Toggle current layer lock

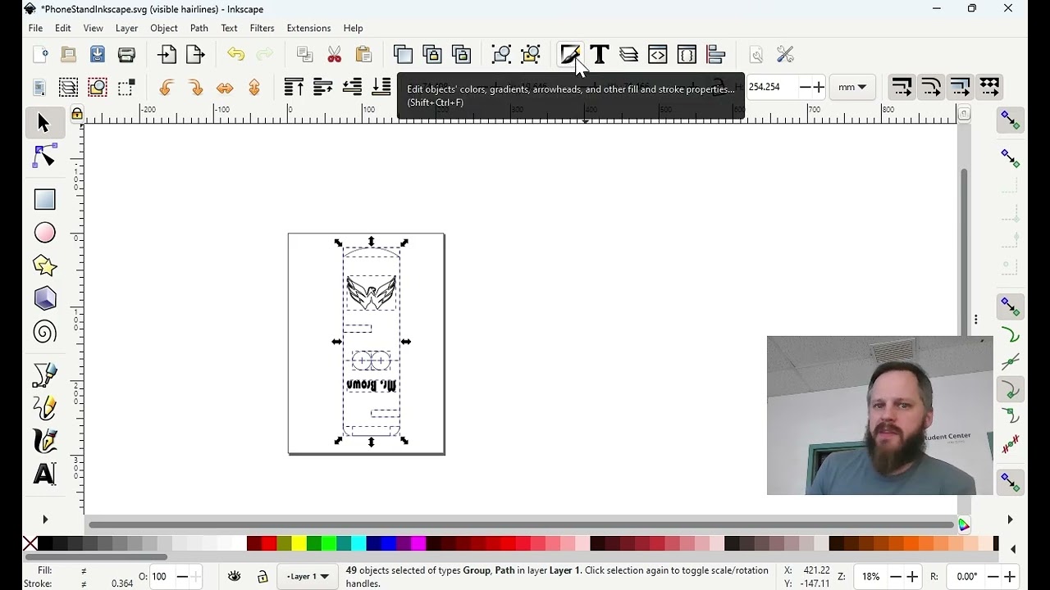(x=262, y=577)
